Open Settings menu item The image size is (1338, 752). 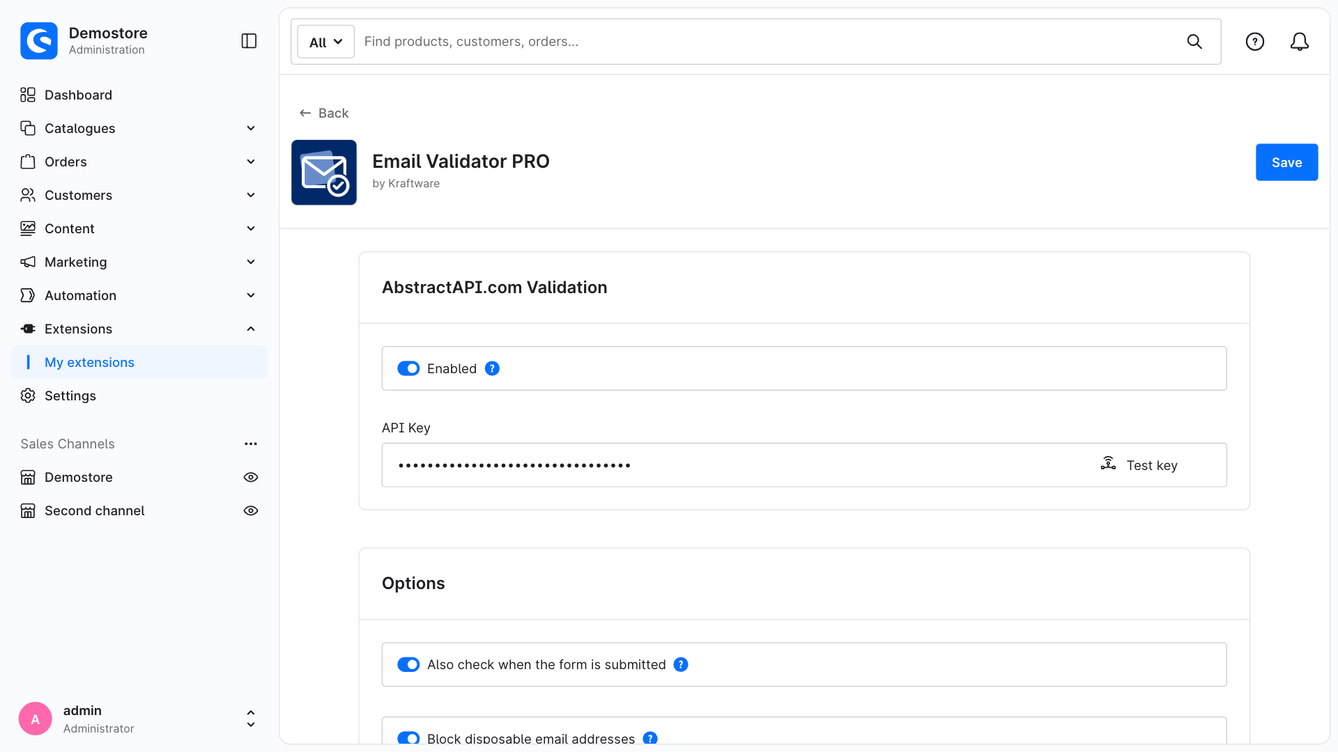[139, 395]
